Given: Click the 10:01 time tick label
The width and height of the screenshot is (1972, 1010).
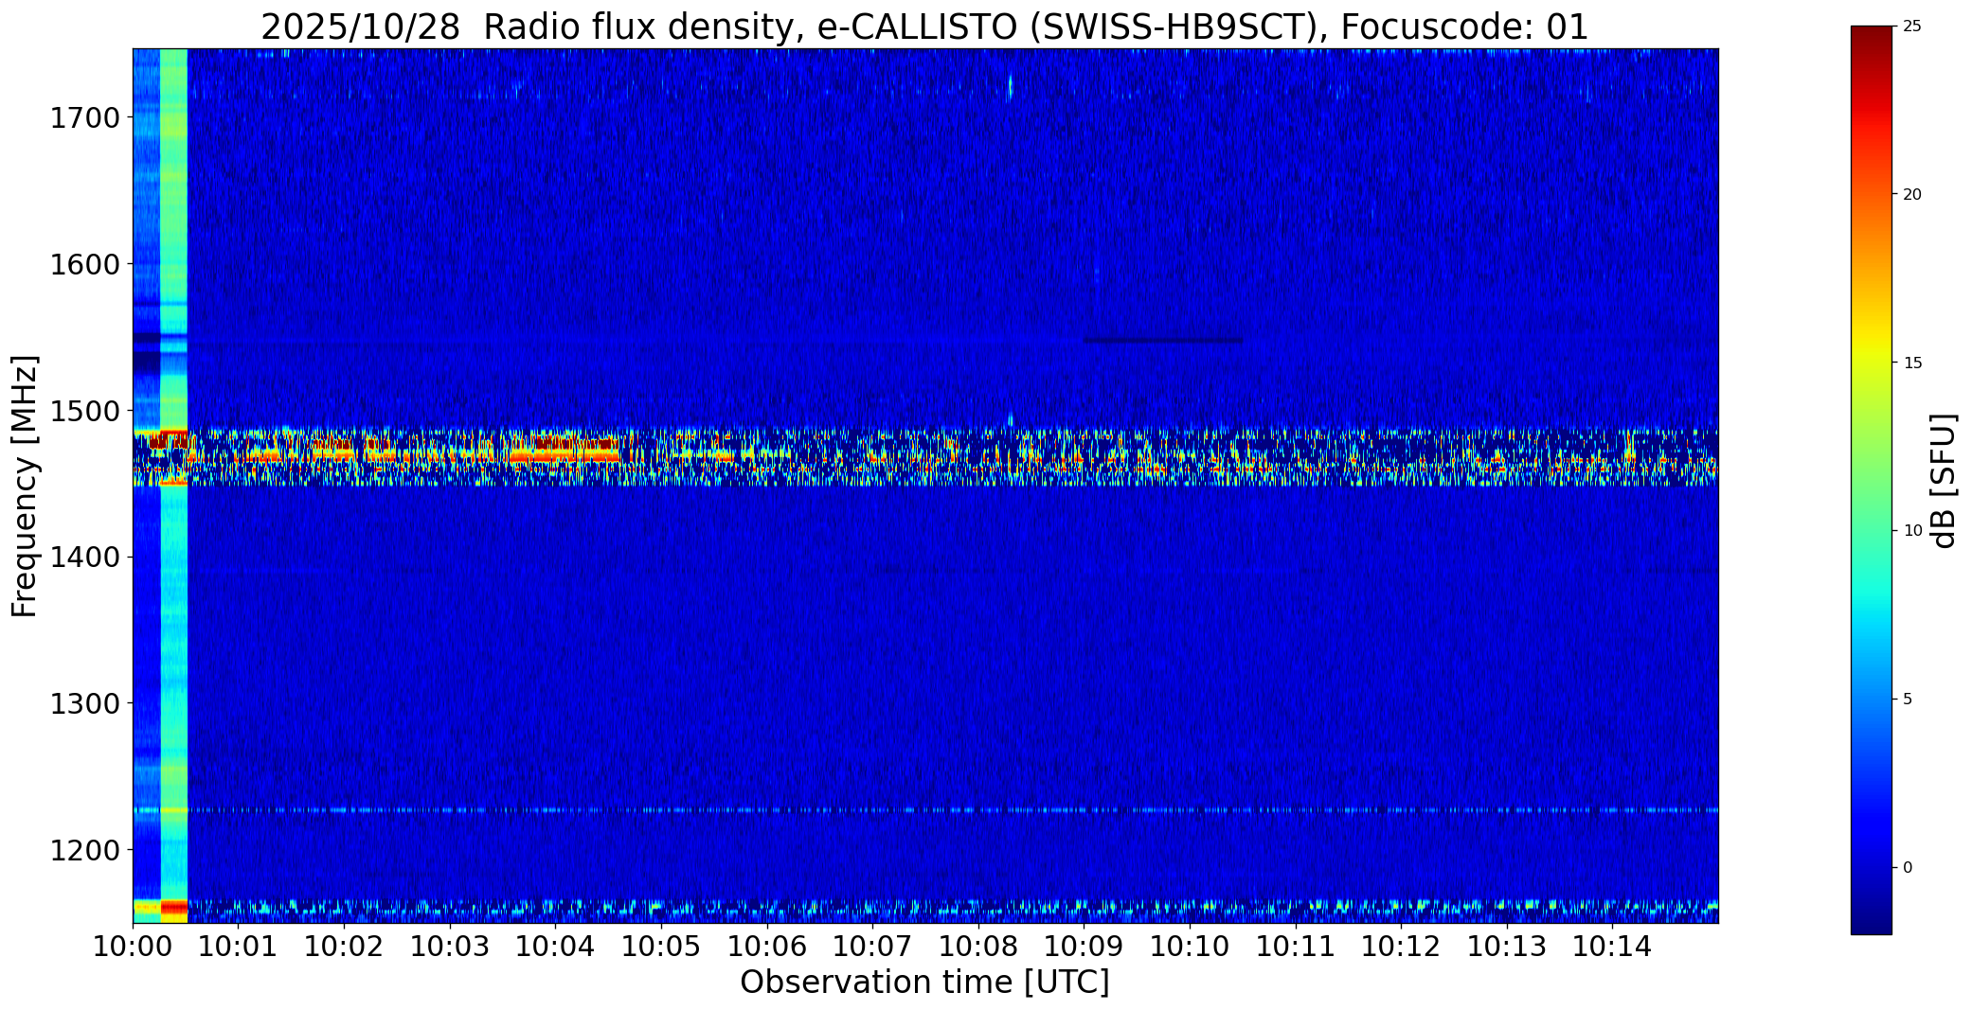Looking at the screenshot, I should pos(239,947).
